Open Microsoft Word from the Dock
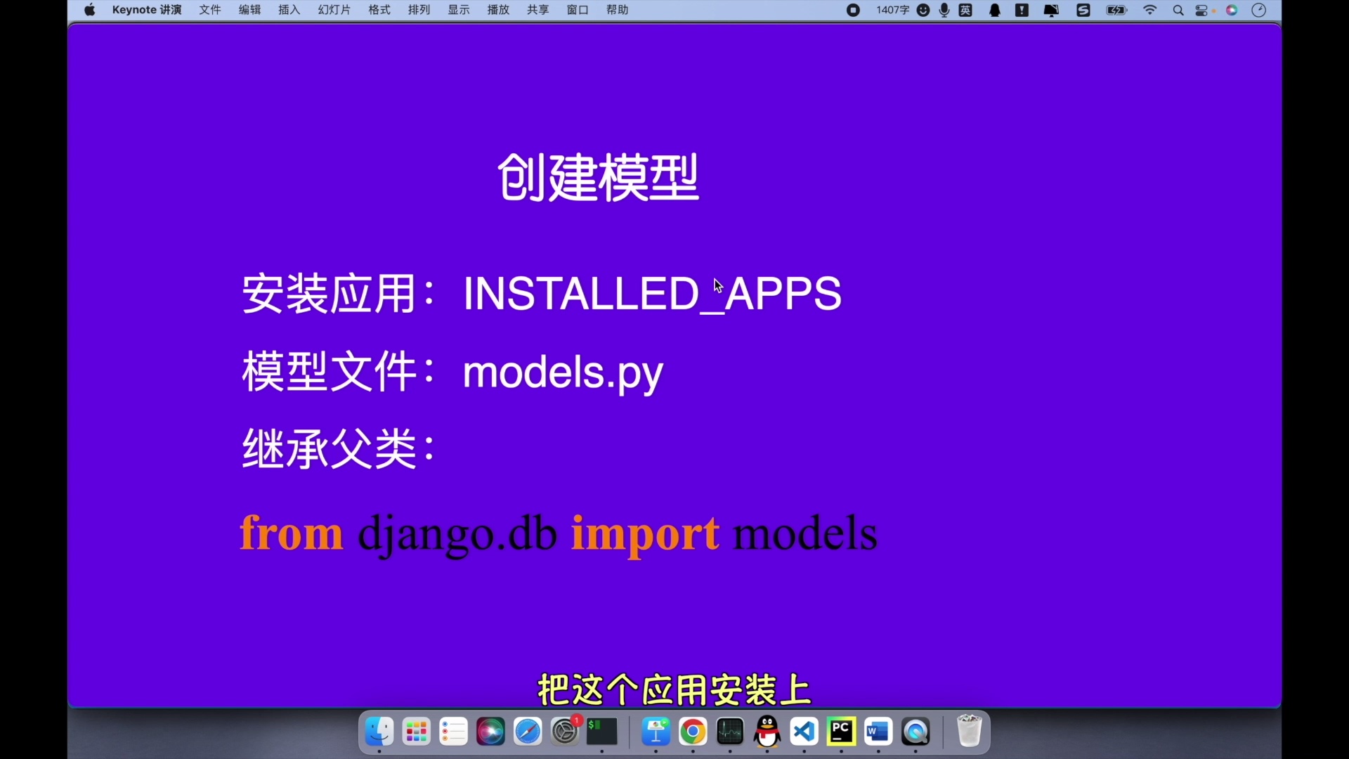This screenshot has height=759, width=1349. [x=878, y=732]
